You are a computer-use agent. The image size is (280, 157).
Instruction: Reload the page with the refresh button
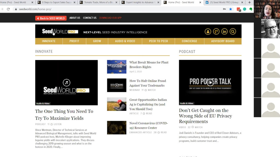click(8, 9)
